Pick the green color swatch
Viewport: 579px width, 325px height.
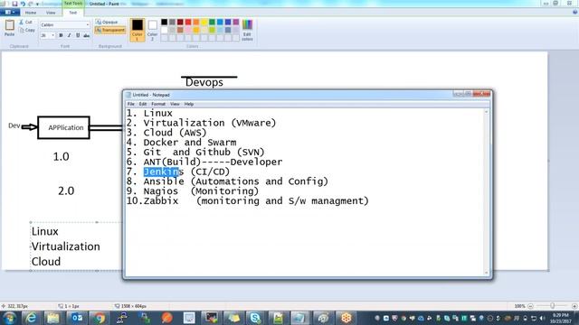tap(212, 23)
